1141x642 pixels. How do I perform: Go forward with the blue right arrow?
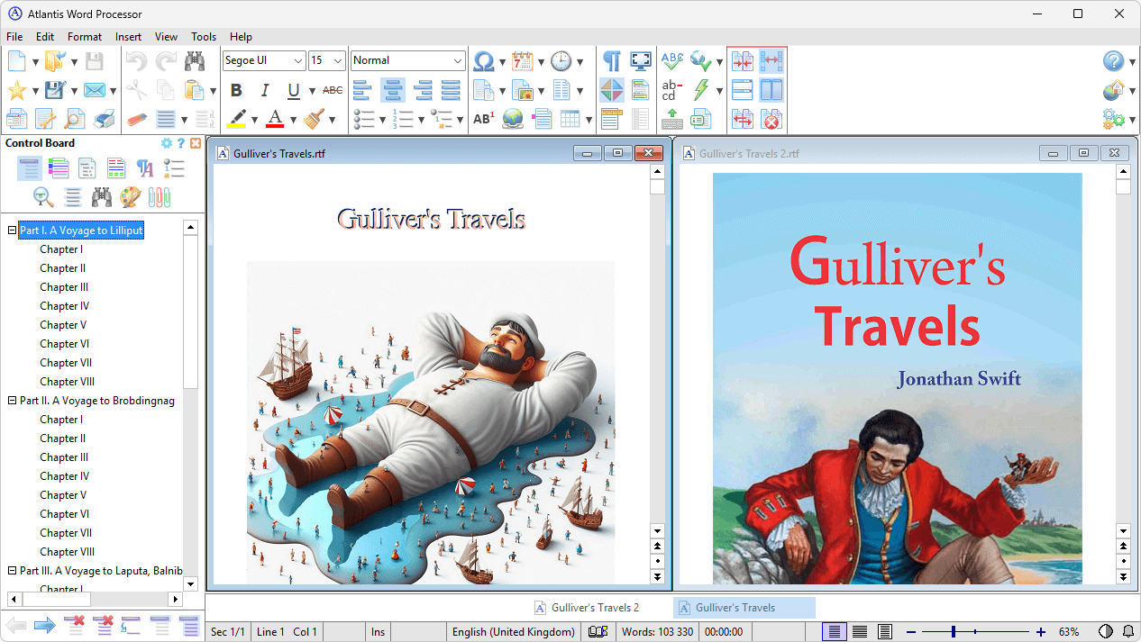45,625
